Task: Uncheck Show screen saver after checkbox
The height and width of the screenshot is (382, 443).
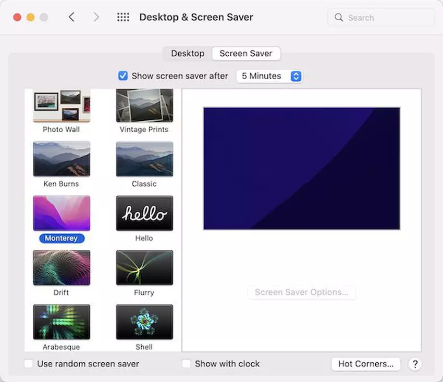Action: coord(123,76)
